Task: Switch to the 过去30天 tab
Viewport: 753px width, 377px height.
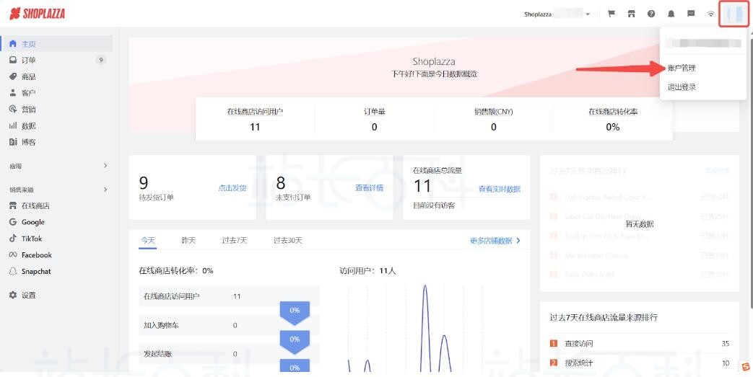Action: [x=288, y=240]
